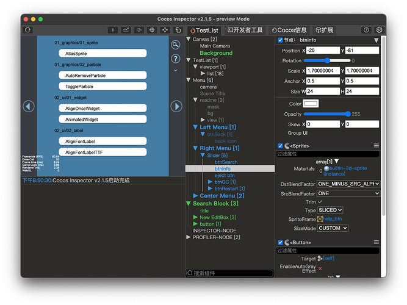Pause the game preview
The image size is (407, 305).
(x=113, y=30)
